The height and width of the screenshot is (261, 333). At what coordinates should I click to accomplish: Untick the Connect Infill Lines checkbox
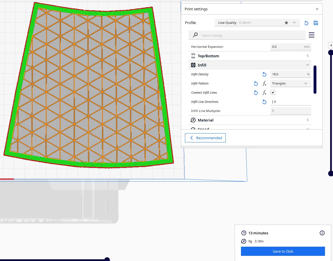(273, 92)
